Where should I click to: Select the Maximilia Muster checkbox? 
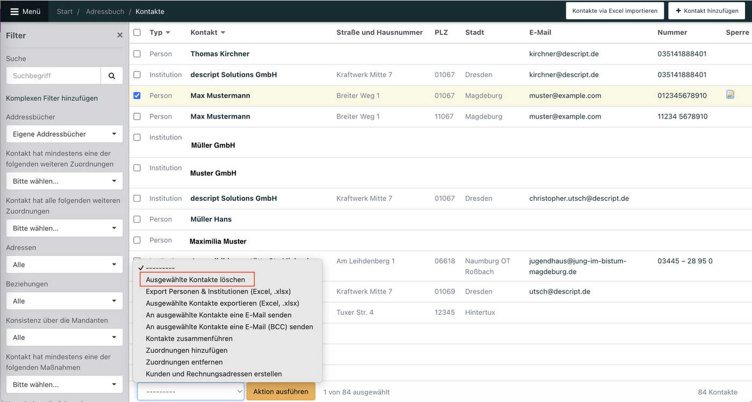tap(137, 240)
